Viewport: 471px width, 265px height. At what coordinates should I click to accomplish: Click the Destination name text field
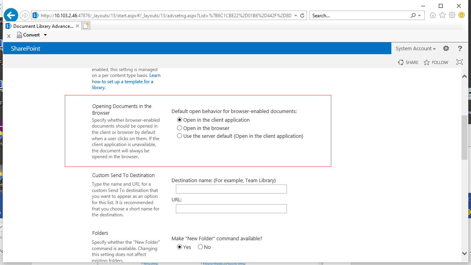(231, 189)
